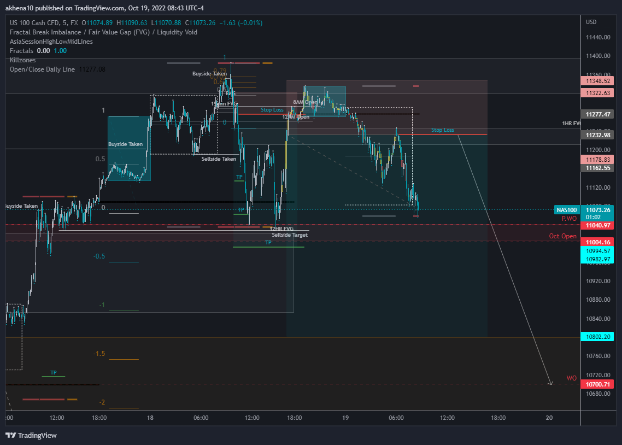Screen dimensions: 622x445
Task: Click the 10920.00 axis price
Action: tap(598, 281)
